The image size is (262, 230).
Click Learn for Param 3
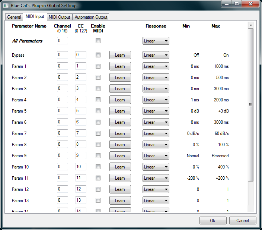[120, 89]
